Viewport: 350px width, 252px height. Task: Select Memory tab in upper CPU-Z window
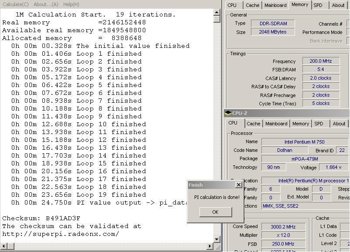pyautogui.click(x=300, y=5)
